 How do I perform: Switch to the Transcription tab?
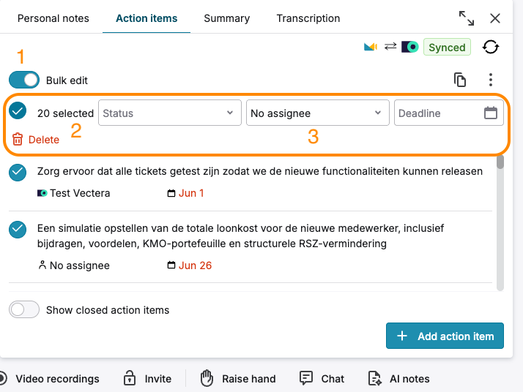[x=308, y=18]
